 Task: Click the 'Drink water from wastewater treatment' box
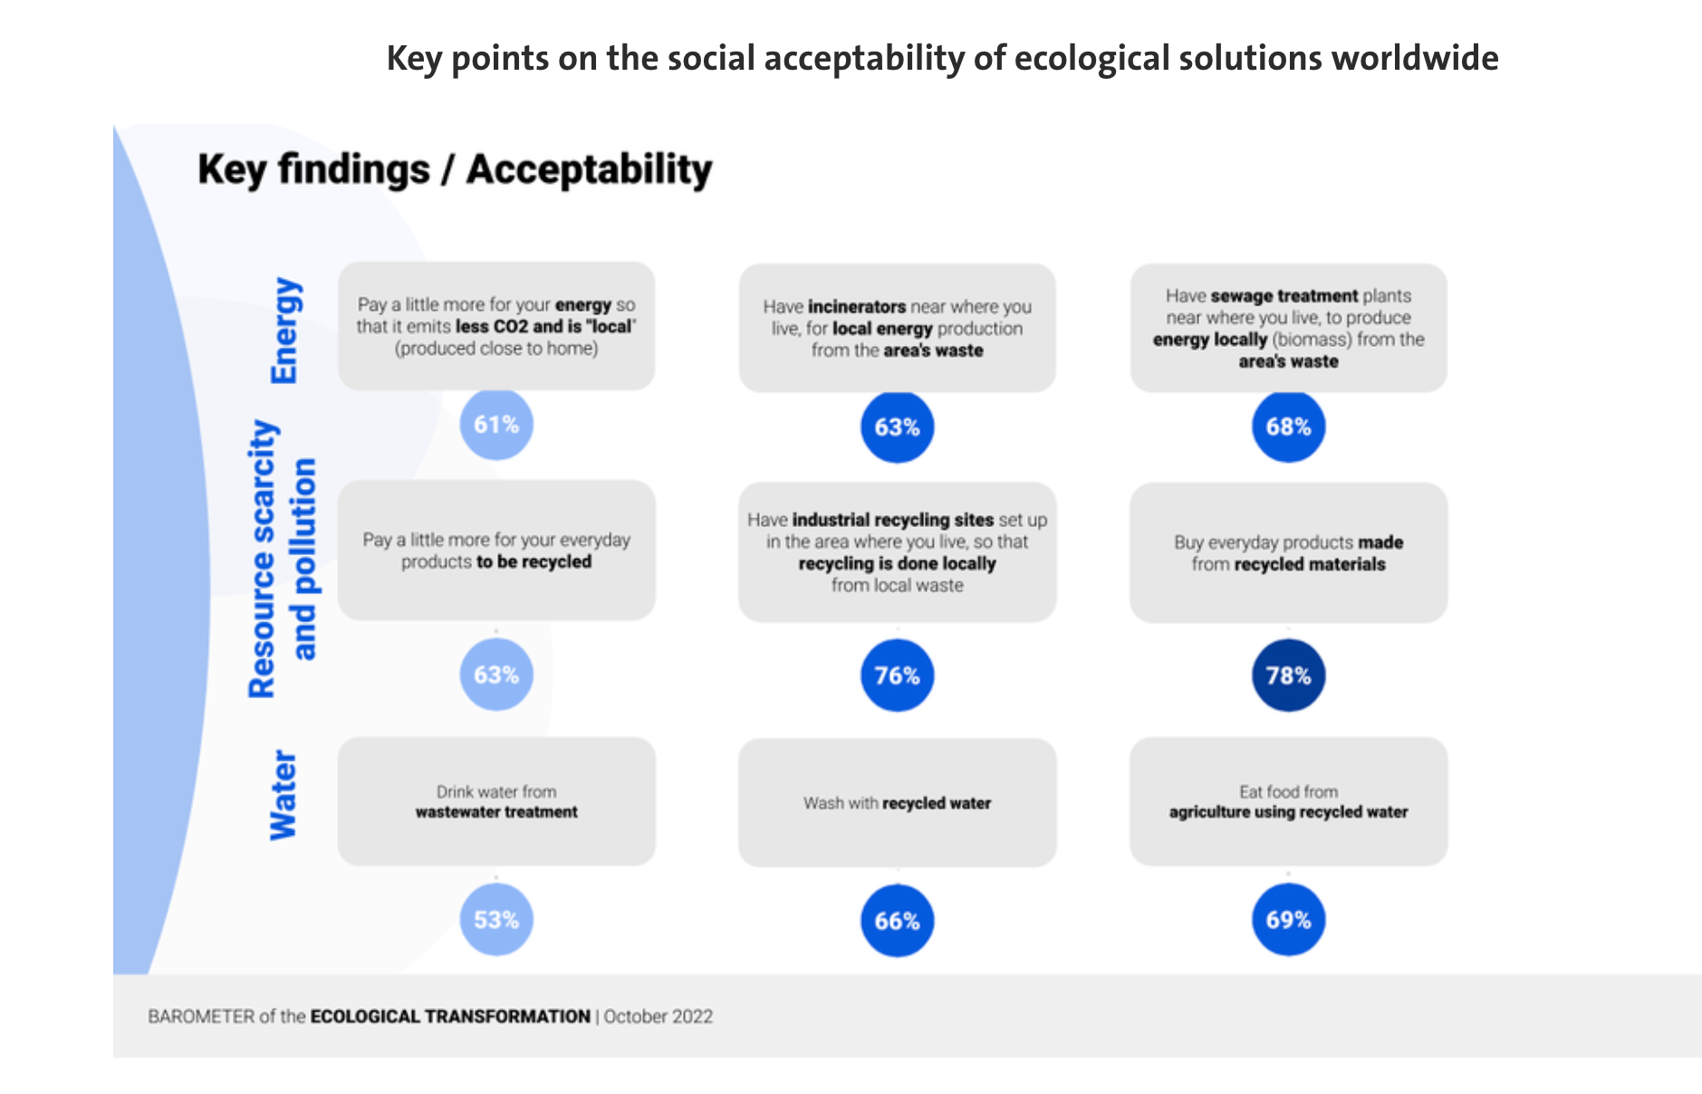496,801
